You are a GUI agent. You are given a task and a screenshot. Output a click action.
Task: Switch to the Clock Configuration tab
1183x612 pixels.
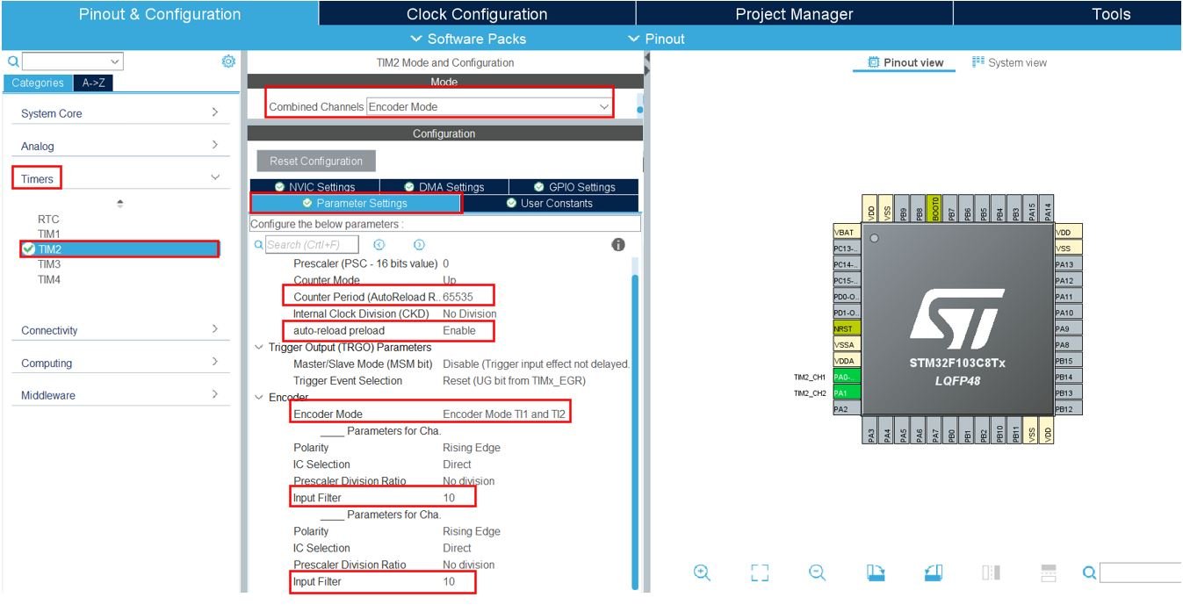[x=477, y=14]
